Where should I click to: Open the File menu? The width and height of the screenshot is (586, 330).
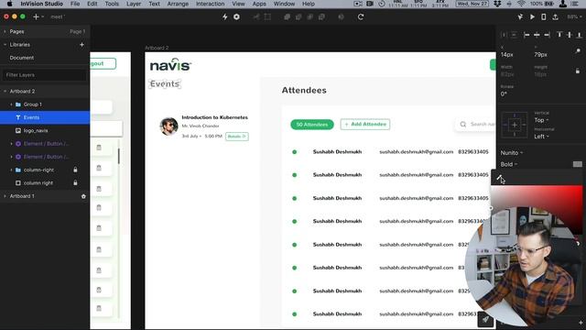75,4
